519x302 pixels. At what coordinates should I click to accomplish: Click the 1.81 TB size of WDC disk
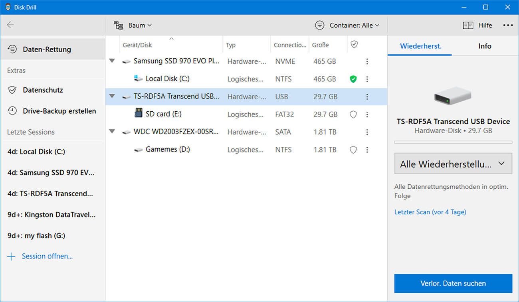click(x=325, y=132)
